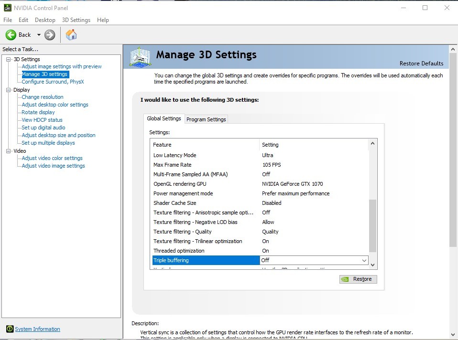Click NVIDIA GeForce GTX 1070 value
The image size is (458, 340).
[293, 184]
